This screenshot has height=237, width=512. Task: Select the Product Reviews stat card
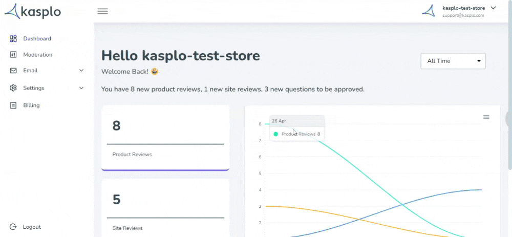pos(165,138)
